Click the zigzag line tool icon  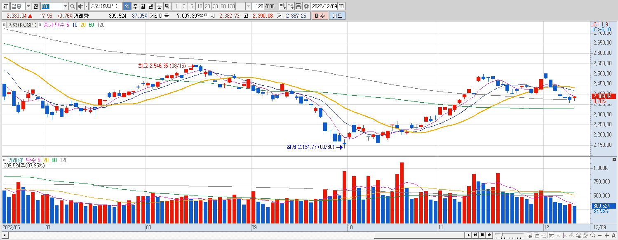tap(564, 235)
